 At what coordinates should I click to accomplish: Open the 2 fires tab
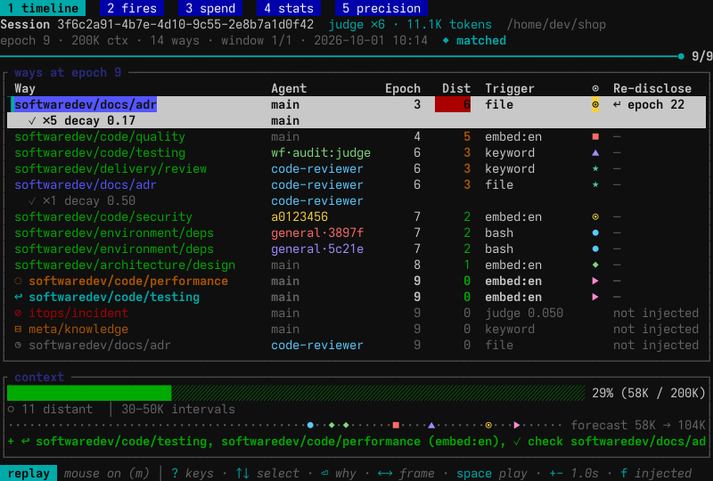click(x=132, y=8)
